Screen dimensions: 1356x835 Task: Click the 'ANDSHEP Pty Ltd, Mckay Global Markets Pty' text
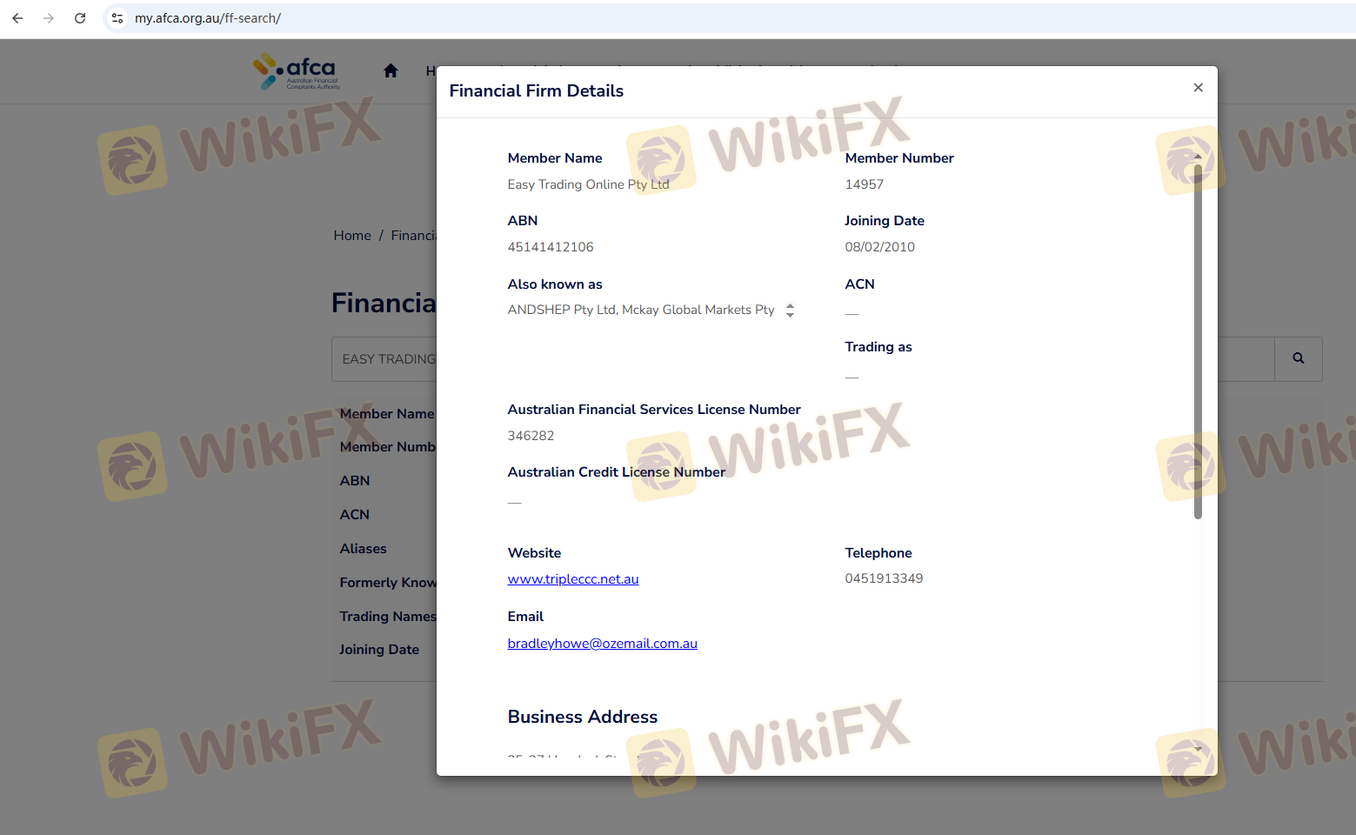[641, 310]
